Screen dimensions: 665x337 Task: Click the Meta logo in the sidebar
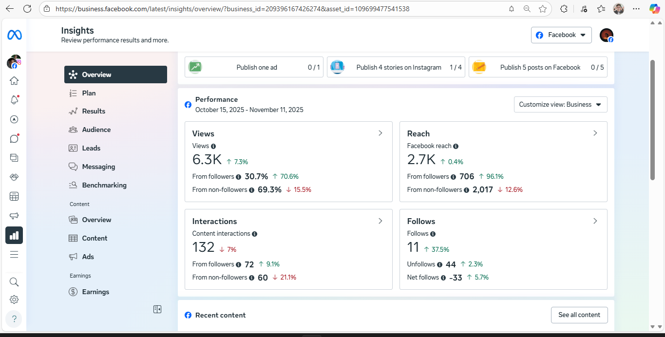point(14,35)
